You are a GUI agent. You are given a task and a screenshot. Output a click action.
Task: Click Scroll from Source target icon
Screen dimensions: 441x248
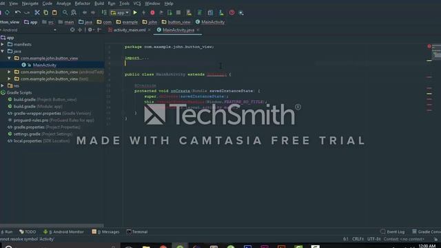tap(72, 30)
